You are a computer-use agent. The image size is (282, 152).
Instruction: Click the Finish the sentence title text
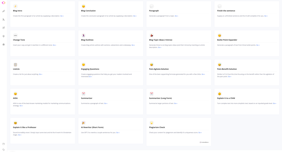(226, 11)
